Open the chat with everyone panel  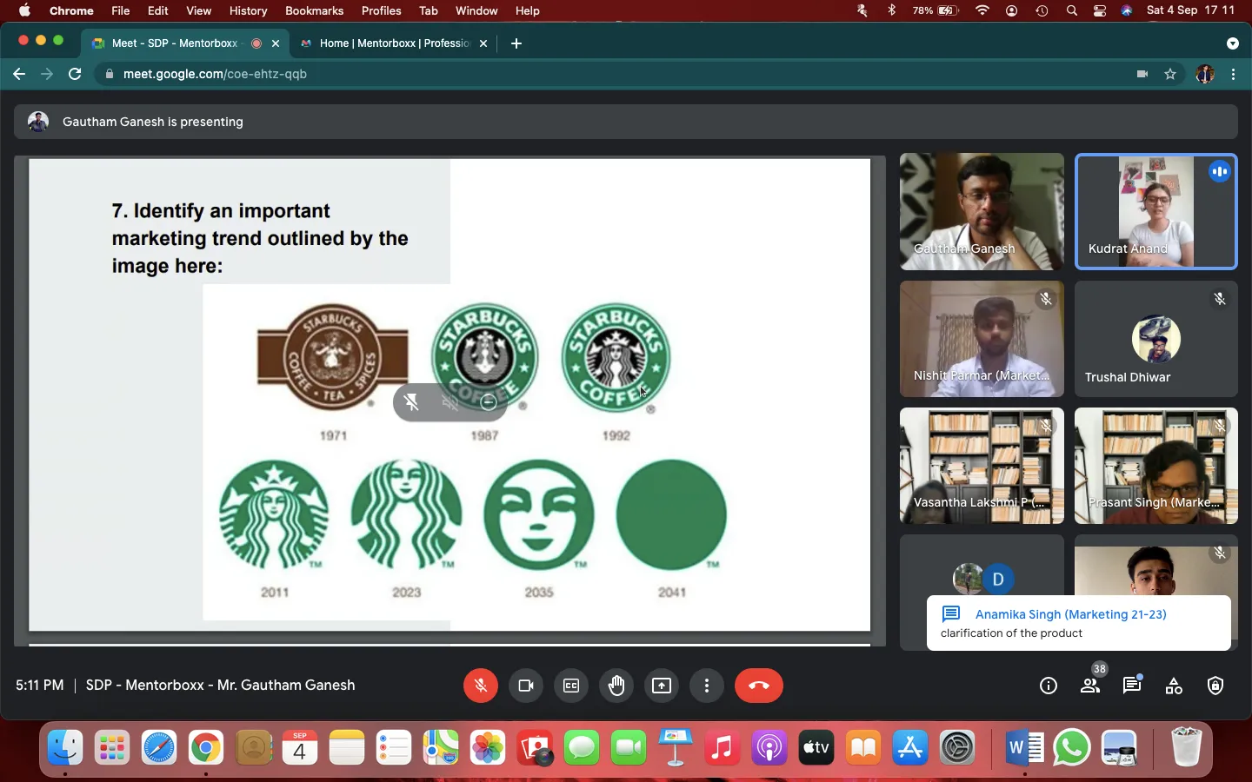[1132, 686]
